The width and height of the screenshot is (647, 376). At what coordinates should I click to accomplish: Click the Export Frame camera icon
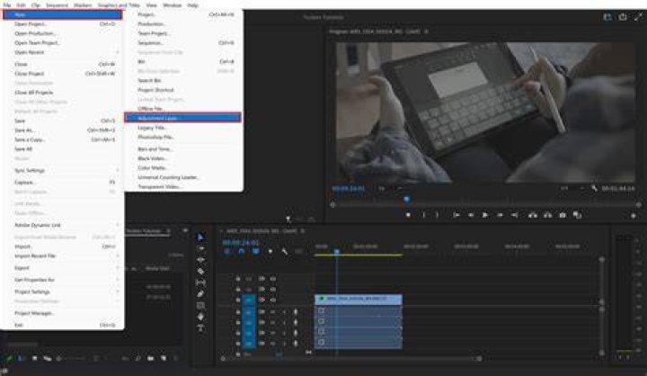point(562,215)
